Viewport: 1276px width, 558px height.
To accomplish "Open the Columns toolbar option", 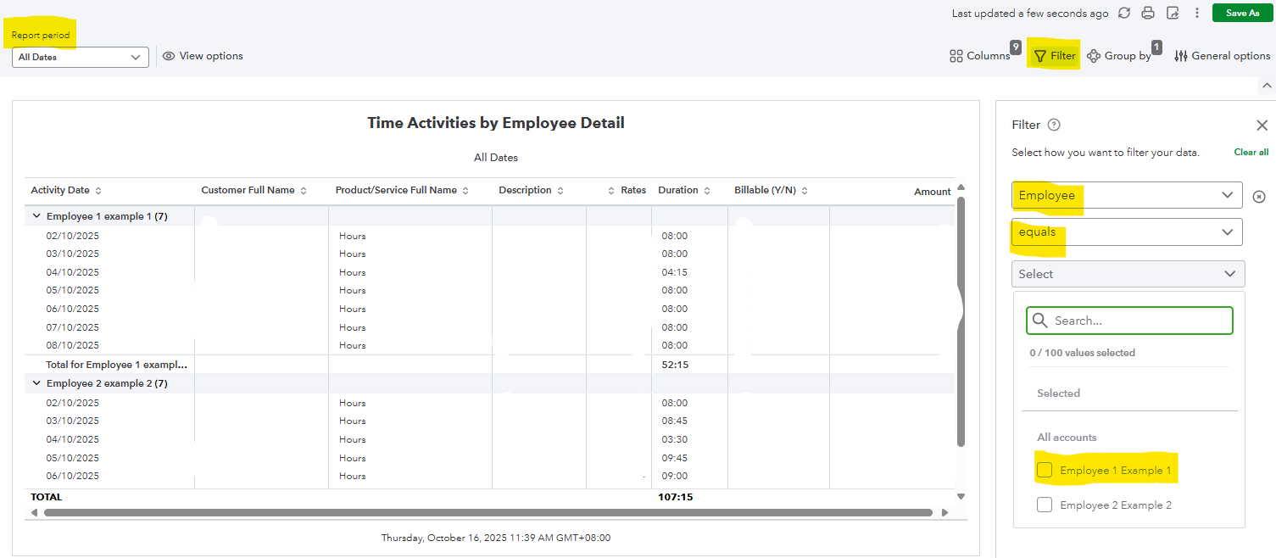I will pos(980,56).
